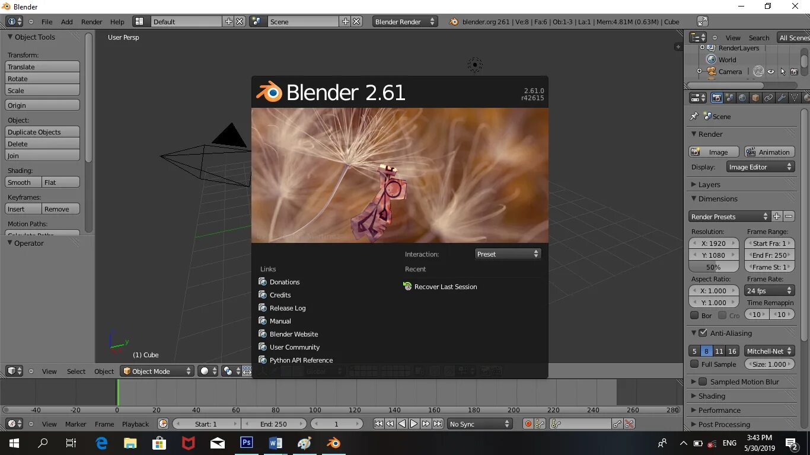This screenshot has width=810, height=455.
Task: Click the Blender logo on the splash screen
Action: point(270,92)
